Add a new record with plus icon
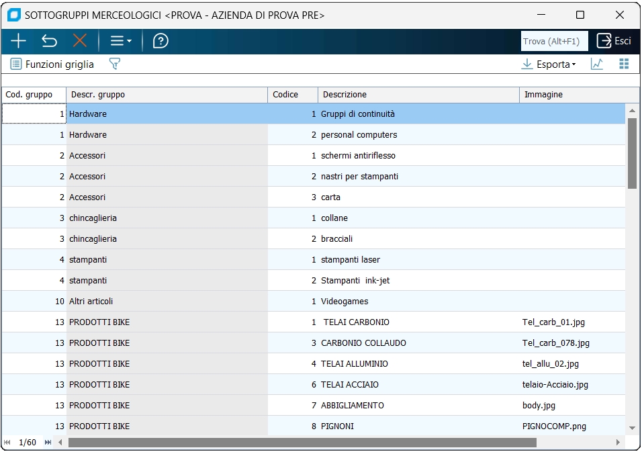The image size is (642, 452). coord(18,41)
